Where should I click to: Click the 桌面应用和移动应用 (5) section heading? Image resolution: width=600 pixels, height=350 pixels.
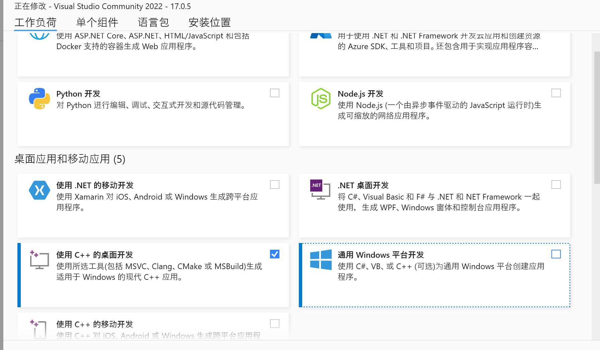70,159
